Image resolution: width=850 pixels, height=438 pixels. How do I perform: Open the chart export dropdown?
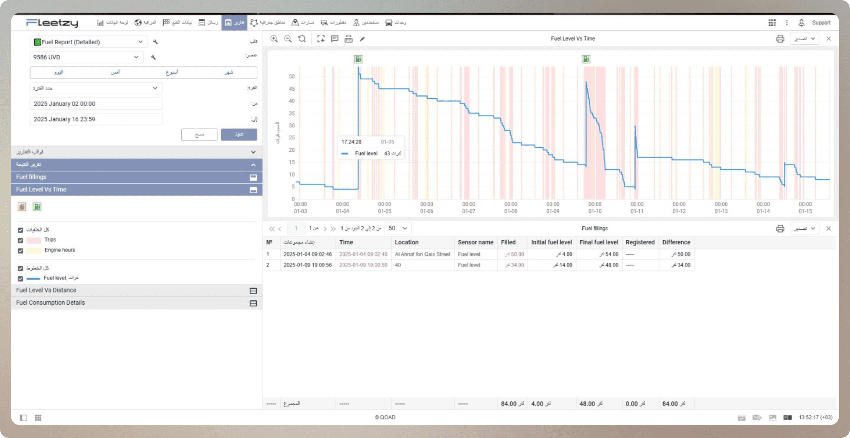click(x=804, y=39)
